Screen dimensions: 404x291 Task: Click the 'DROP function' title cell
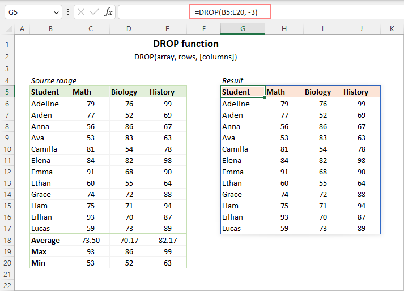coord(186,44)
